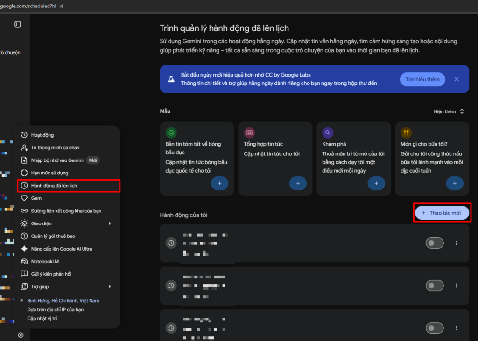Click the Gem diamond icon
Image resolution: width=478 pixels, height=341 pixels.
pyautogui.click(x=24, y=198)
